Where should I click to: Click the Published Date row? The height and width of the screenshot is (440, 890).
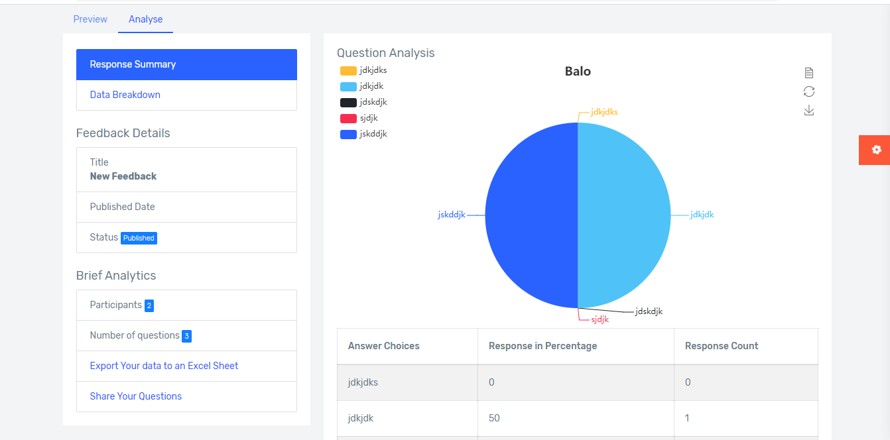[x=186, y=207]
